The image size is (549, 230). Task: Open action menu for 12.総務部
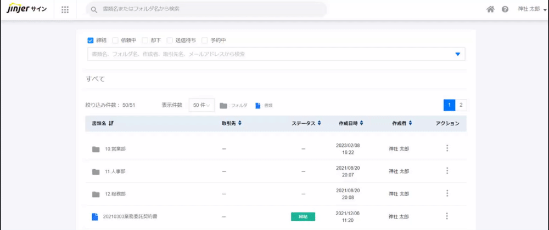point(447,193)
